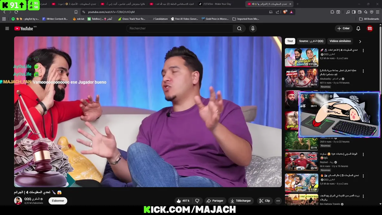Image resolution: width=382 pixels, height=215 pixels.
Task: Open the iWriter: Content &... bookmark
Action: 55,19
